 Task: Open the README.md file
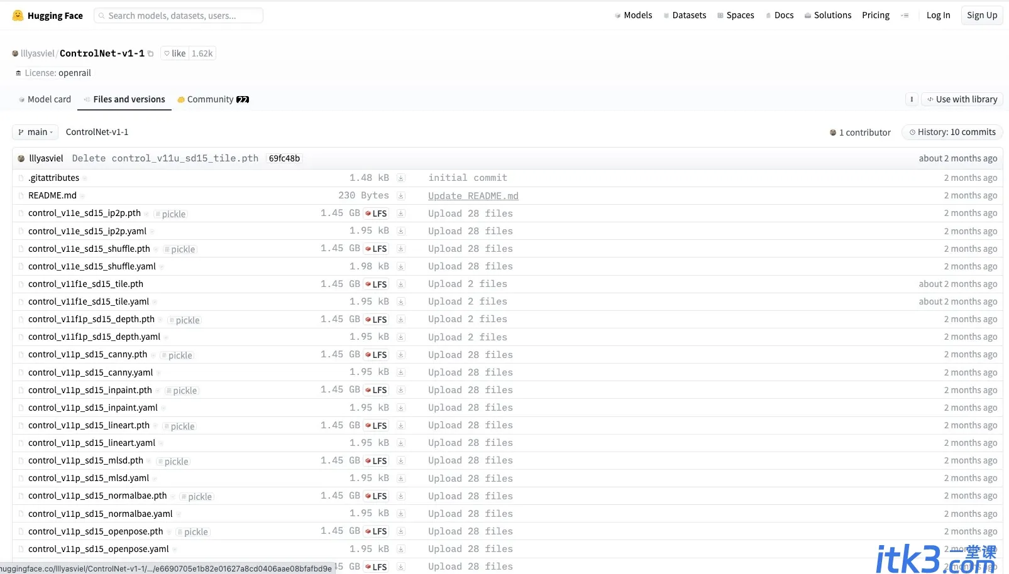52,195
